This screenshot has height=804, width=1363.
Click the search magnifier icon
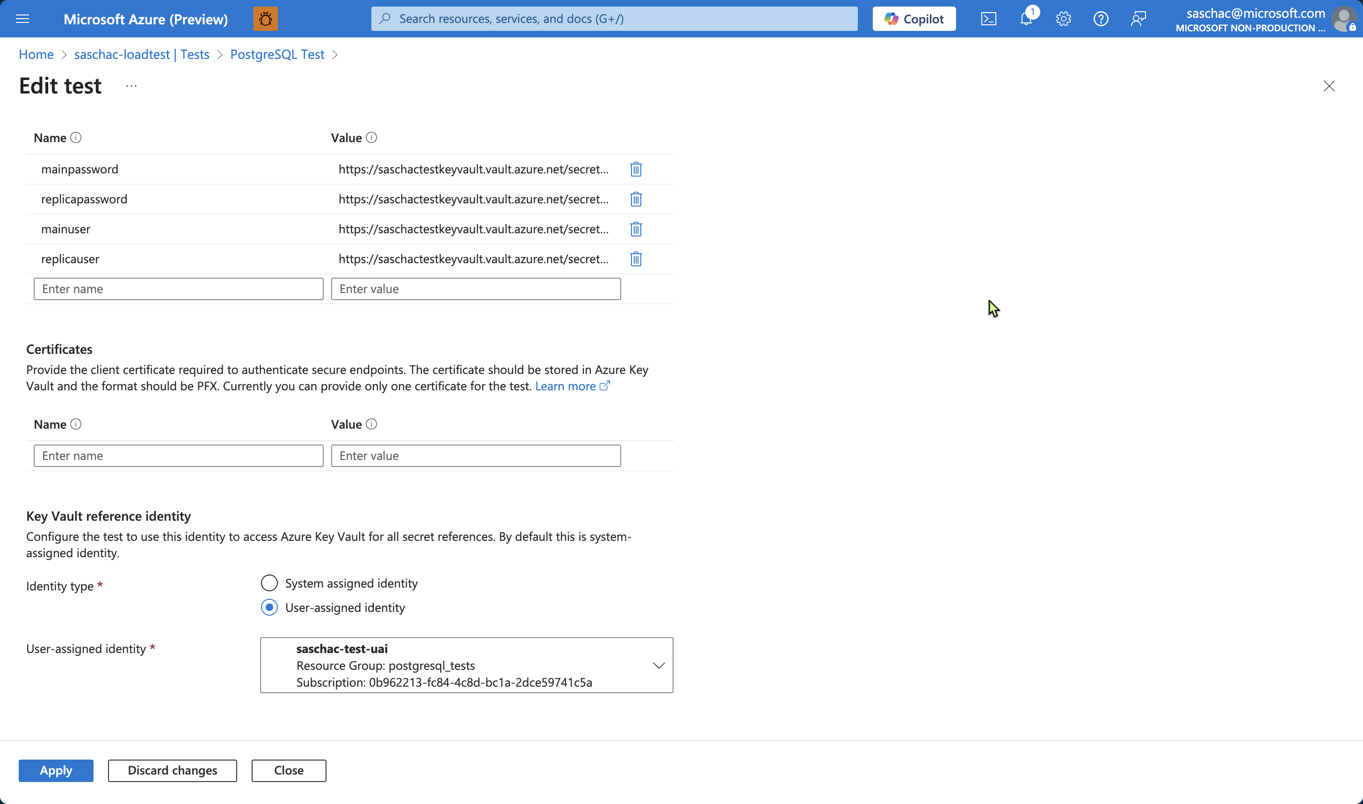click(385, 19)
